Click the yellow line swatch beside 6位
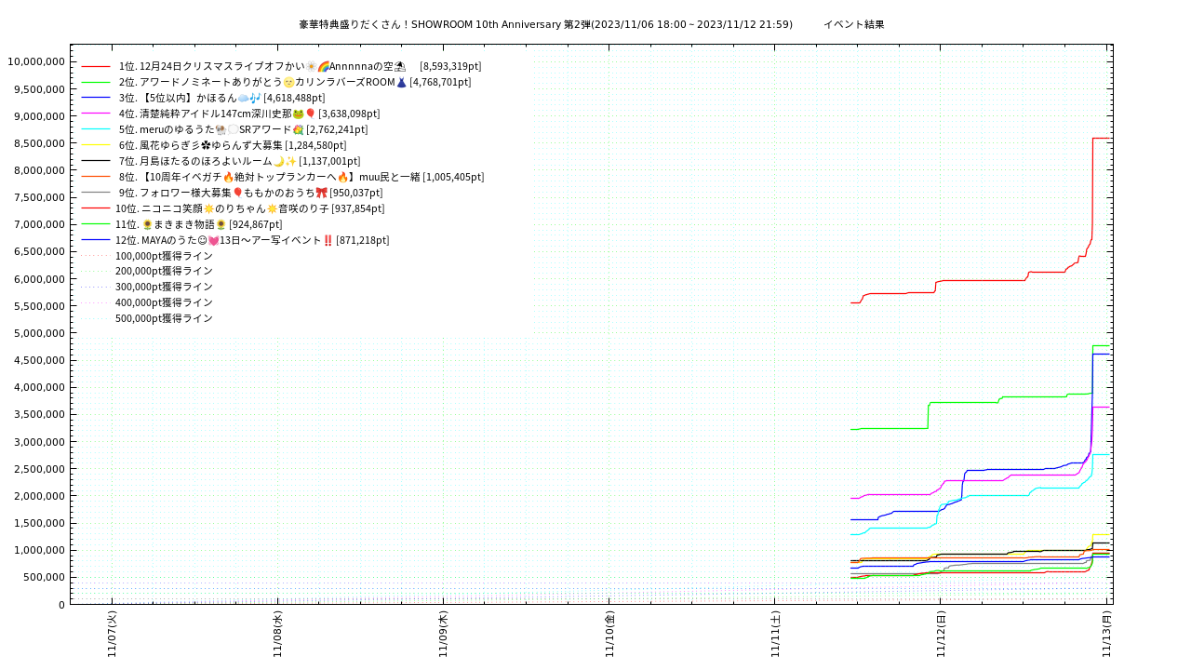Viewport: 1191px width, 670px height. pyautogui.click(x=96, y=146)
